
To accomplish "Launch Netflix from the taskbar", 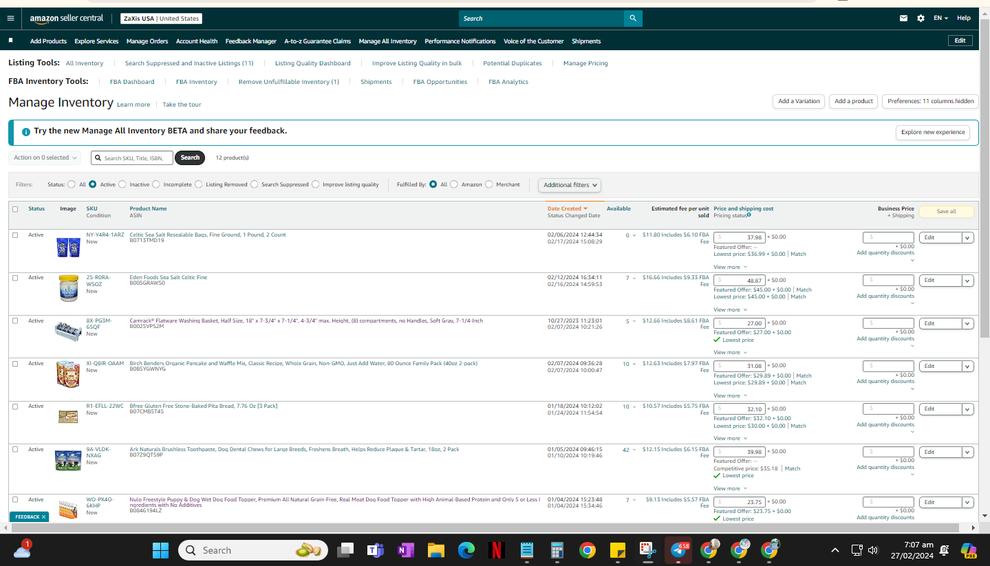I will (496, 550).
